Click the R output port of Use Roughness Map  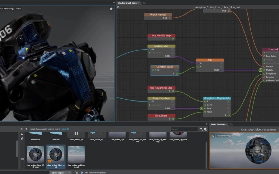click(173, 91)
